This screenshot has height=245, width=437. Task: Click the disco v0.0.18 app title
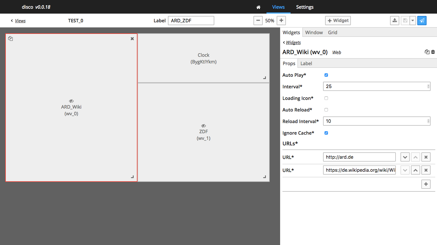coord(36,7)
